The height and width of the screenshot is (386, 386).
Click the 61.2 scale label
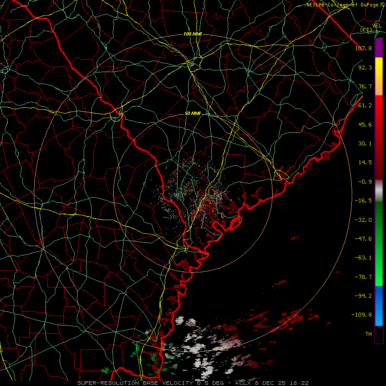coord(365,106)
